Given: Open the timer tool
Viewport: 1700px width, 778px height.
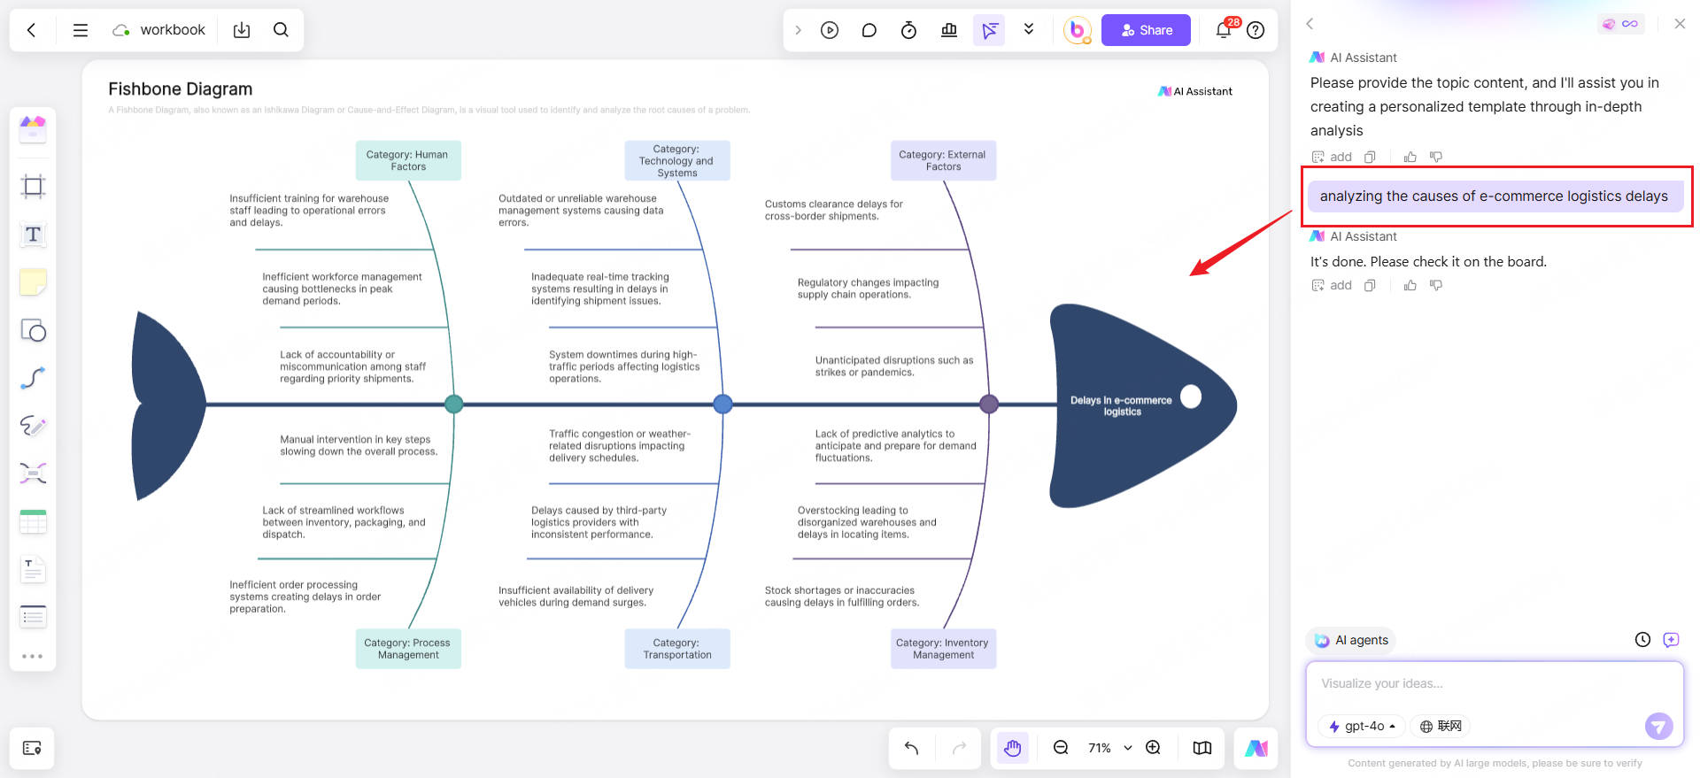Looking at the screenshot, I should coord(908,30).
